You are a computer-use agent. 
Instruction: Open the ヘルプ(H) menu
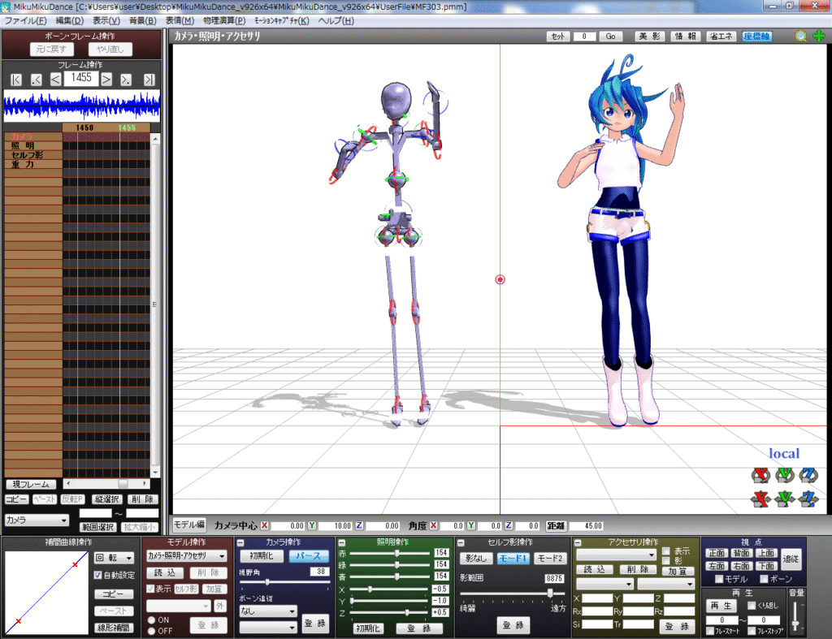336,20
